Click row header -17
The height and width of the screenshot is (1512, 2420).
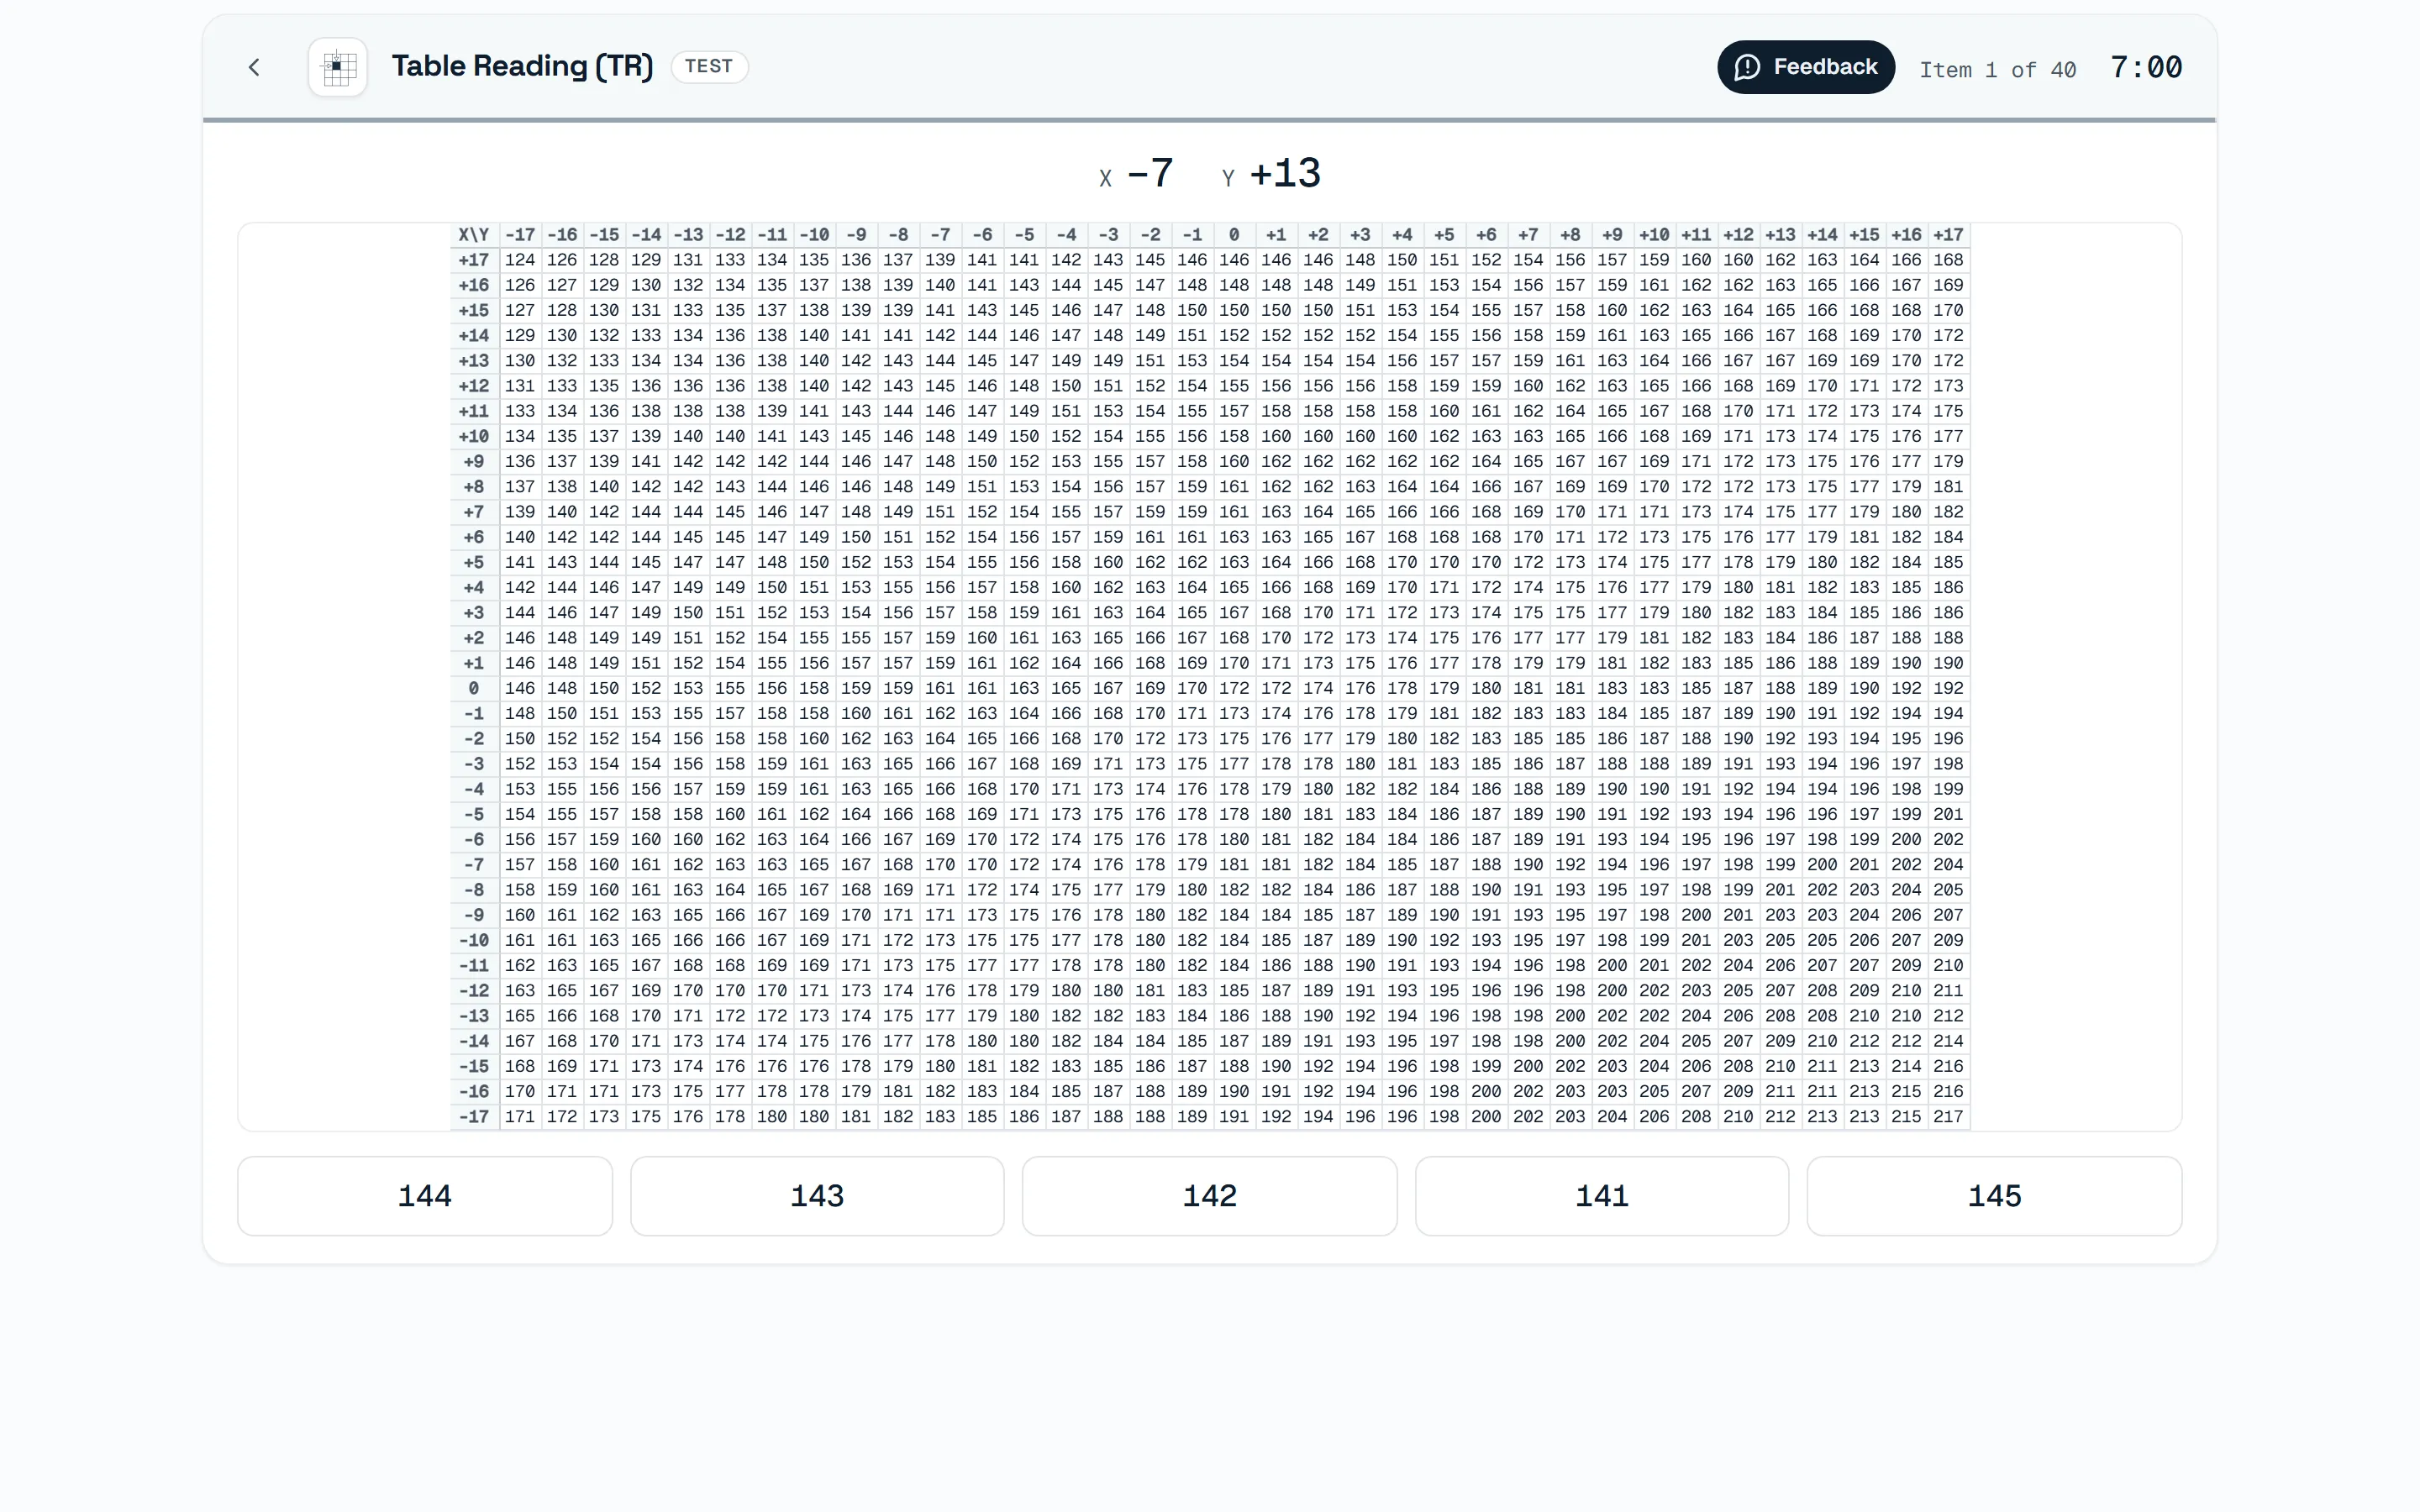click(474, 1117)
